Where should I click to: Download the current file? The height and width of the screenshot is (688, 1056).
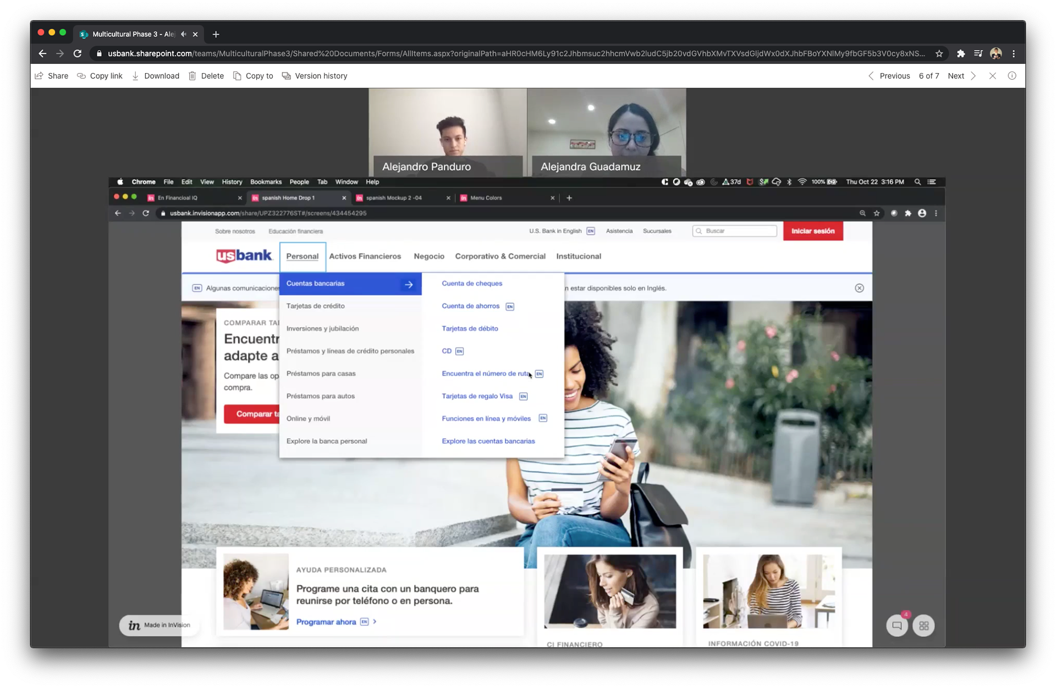point(156,76)
